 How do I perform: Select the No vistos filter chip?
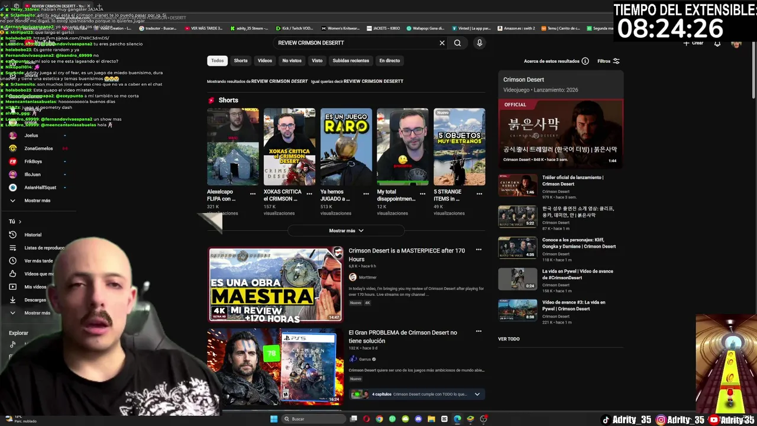292,60
